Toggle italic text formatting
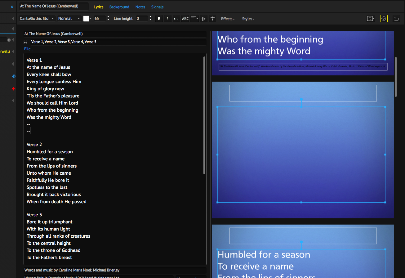405x278 pixels. (167, 19)
